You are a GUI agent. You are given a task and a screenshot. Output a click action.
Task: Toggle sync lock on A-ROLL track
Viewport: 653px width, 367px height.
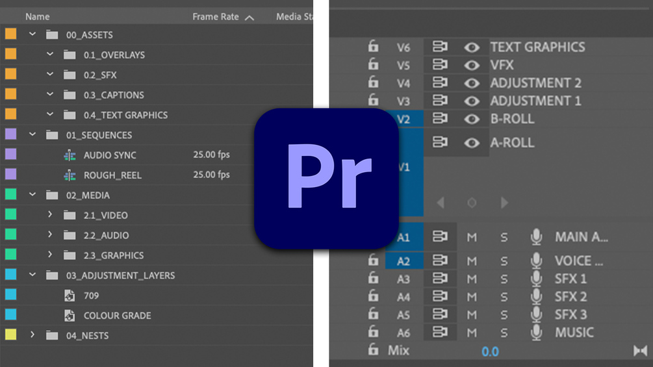[x=440, y=142]
